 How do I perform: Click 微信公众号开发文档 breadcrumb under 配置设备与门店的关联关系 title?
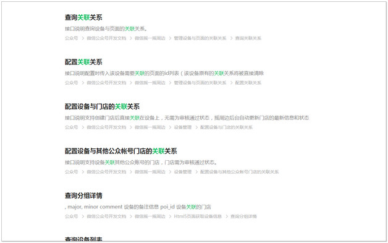pos(106,127)
